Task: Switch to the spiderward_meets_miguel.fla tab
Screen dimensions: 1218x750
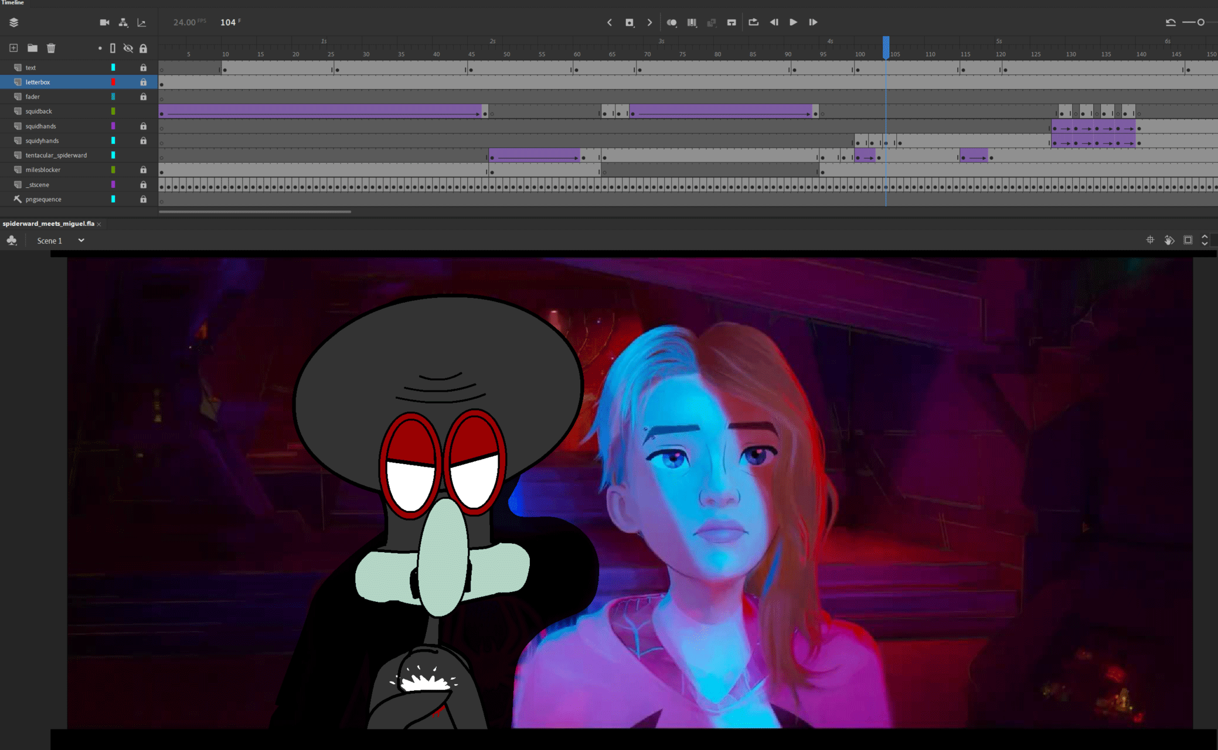Action: click(x=48, y=224)
